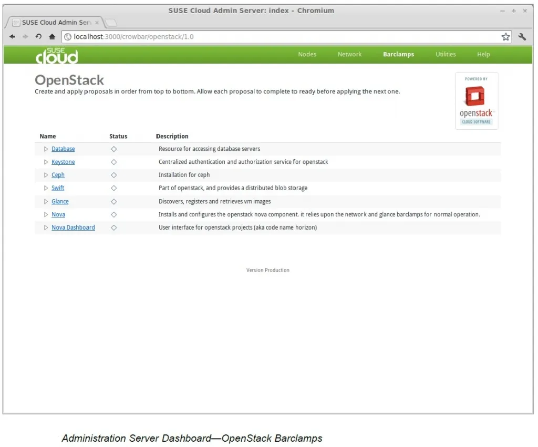The height and width of the screenshot is (447, 538).
Task: Expand the Database barclamp row
Action: click(46, 149)
